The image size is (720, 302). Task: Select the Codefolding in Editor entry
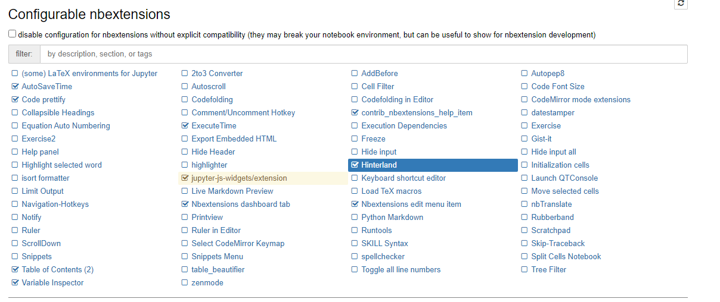click(398, 99)
